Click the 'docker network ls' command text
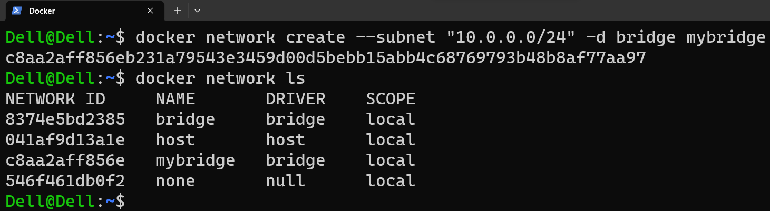Viewport: 770px width, 211px height. [x=220, y=78]
